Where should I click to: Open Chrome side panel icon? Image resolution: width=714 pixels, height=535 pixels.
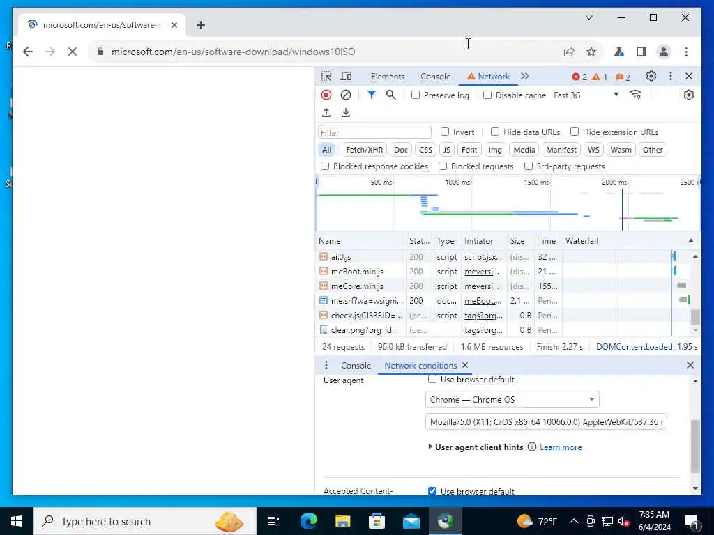pyautogui.click(x=641, y=52)
